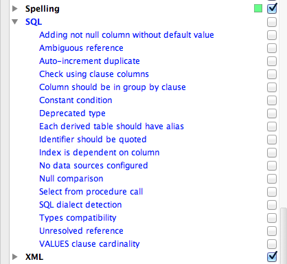Click the green Spelling severity color swatch
This screenshot has height=264, width=287.
tap(258, 9)
